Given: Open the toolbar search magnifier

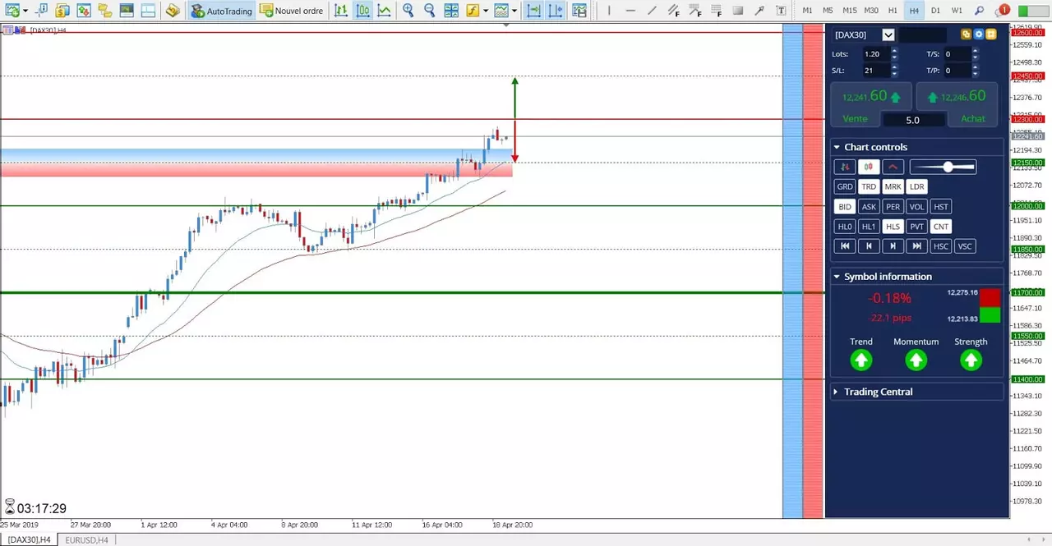Looking at the screenshot, I should pos(979,11).
